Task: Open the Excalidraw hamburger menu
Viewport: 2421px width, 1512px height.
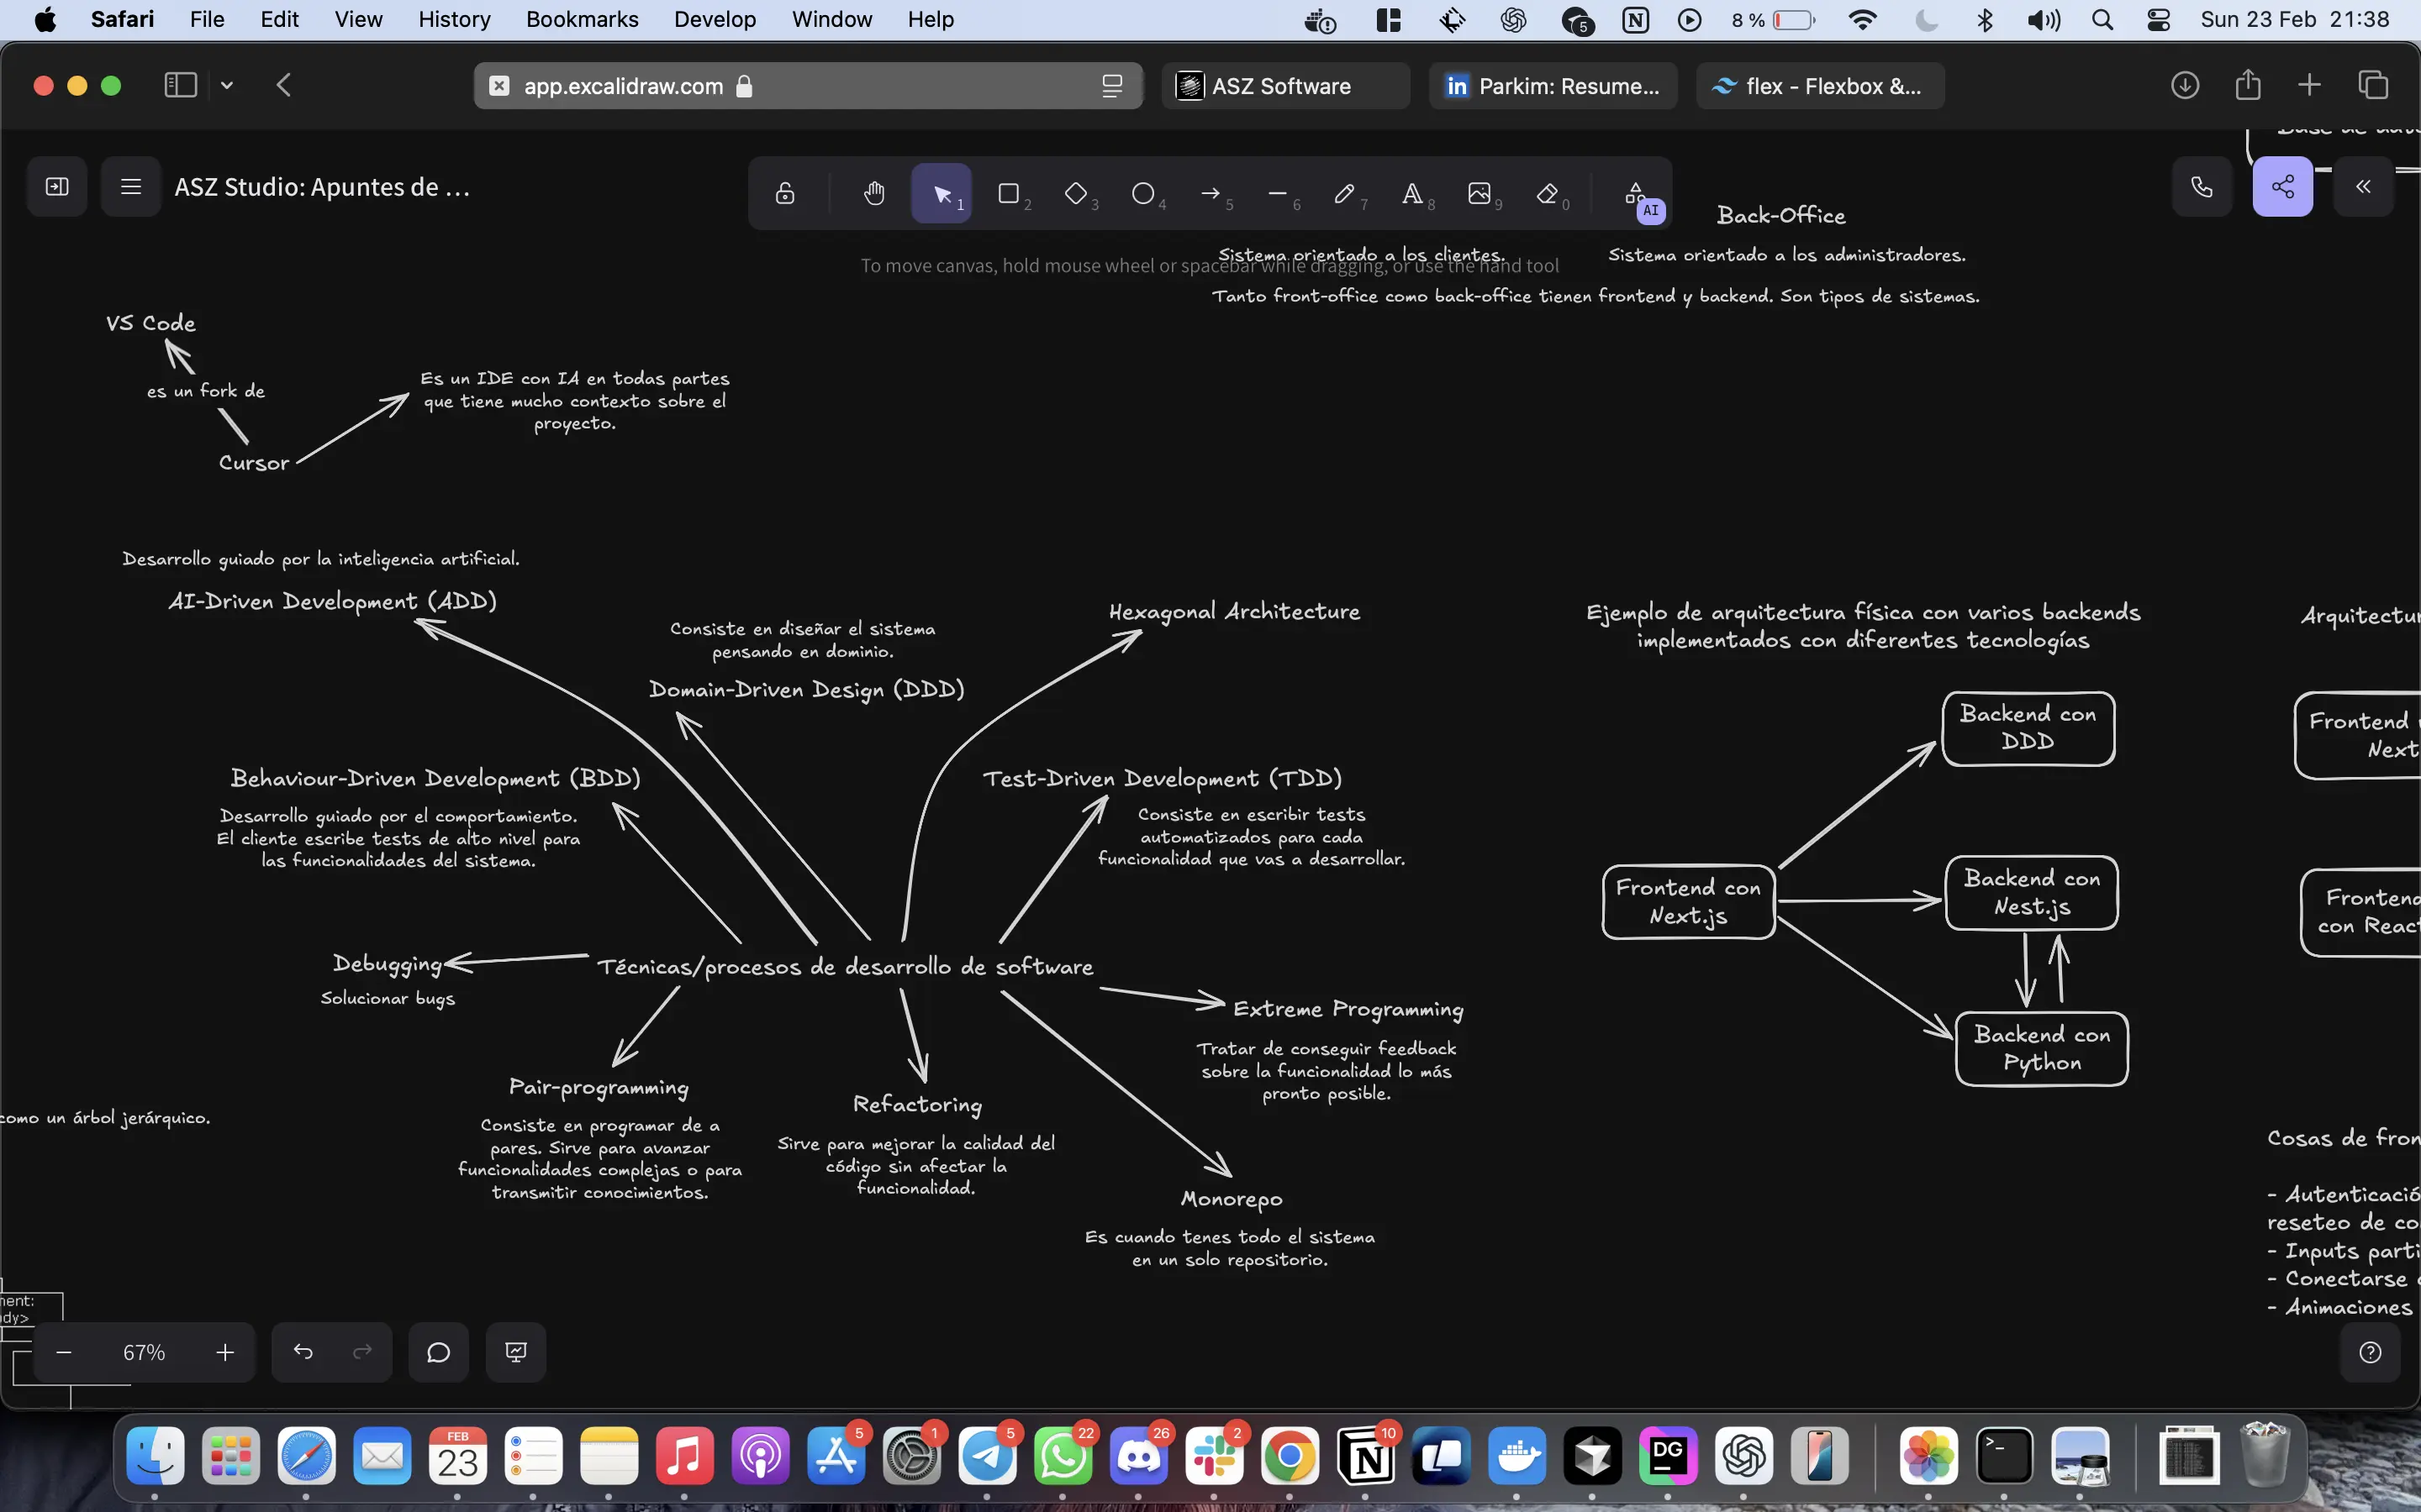Action: point(131,187)
